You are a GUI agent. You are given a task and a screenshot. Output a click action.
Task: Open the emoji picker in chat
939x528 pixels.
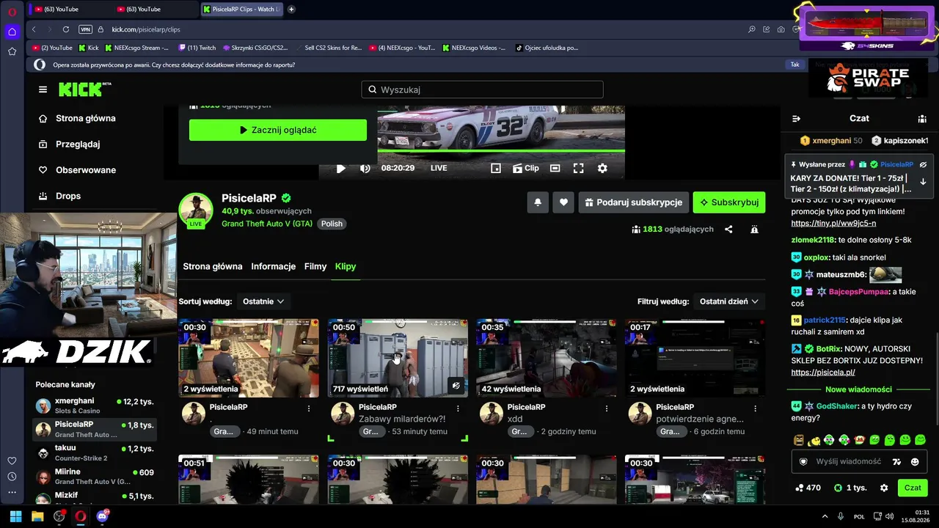(x=915, y=462)
